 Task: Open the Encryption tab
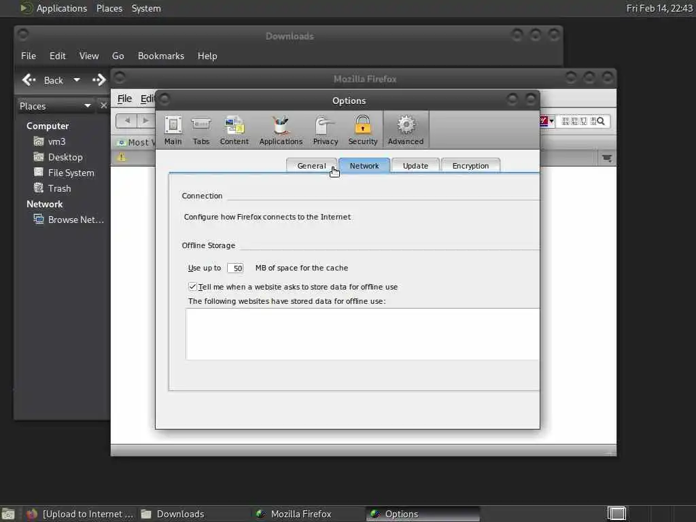470,166
